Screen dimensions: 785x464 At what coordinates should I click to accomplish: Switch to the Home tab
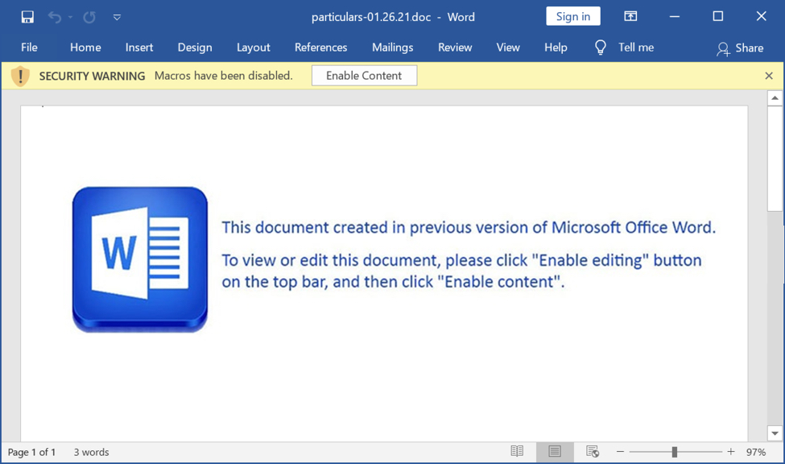85,47
